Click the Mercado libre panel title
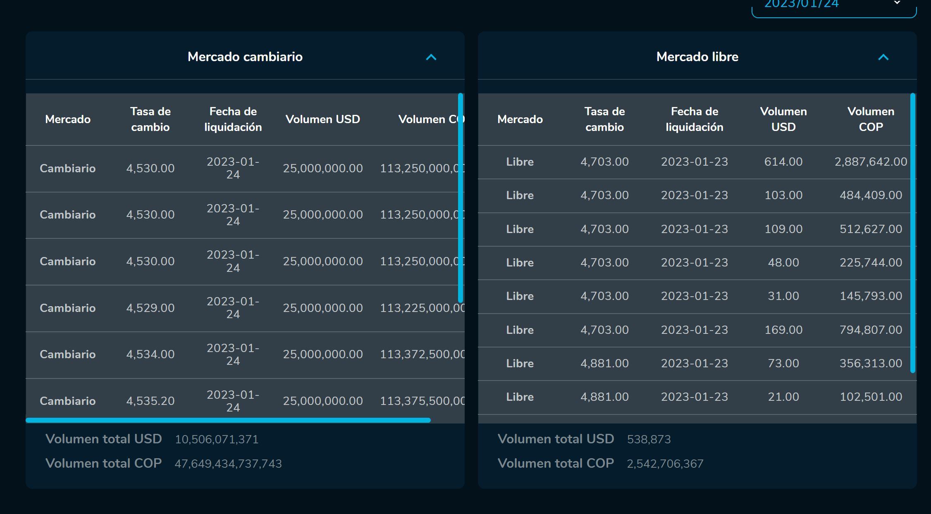The height and width of the screenshot is (514, 931). pos(697,57)
